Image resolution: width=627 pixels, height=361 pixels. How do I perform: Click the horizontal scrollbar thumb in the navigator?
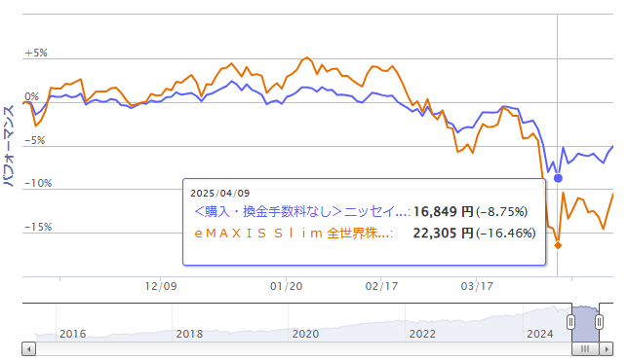[585, 349]
